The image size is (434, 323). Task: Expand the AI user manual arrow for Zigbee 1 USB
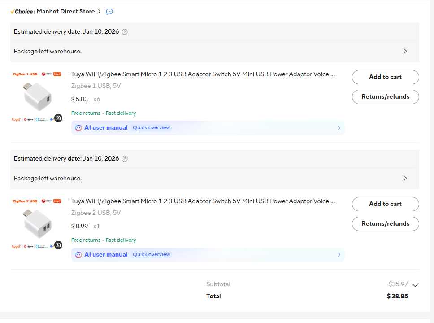(x=339, y=128)
